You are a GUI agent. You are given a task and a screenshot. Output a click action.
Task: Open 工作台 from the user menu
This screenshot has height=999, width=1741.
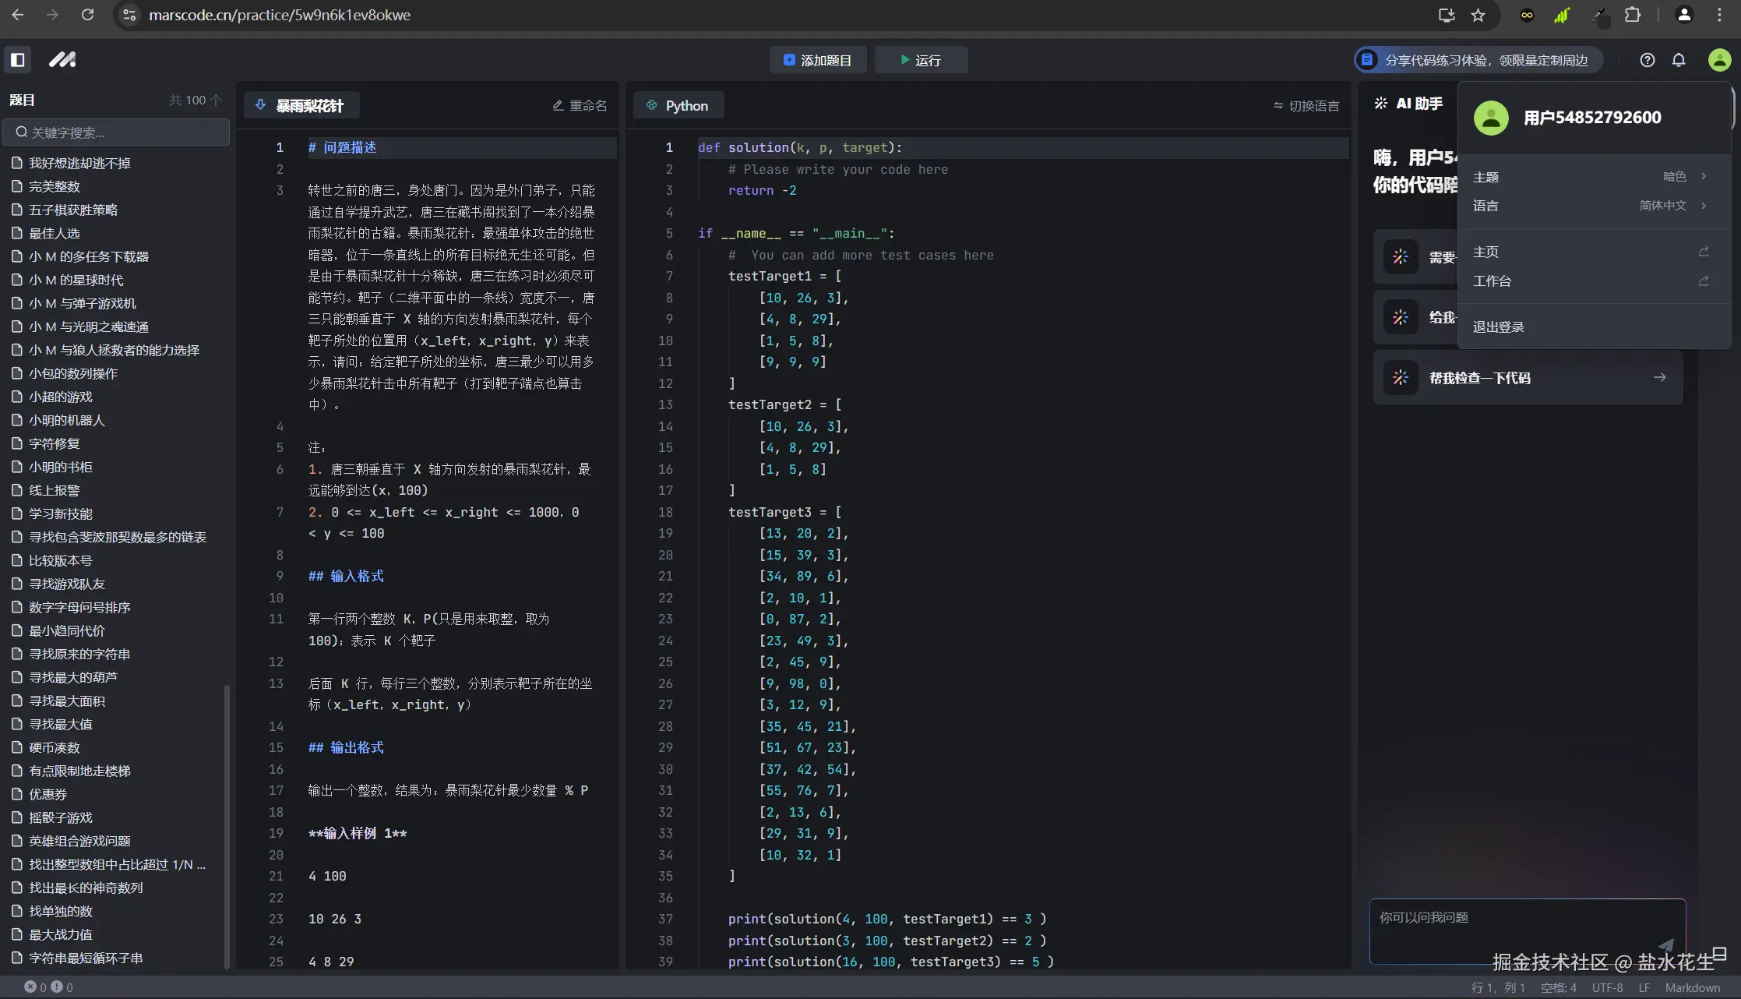(1492, 281)
